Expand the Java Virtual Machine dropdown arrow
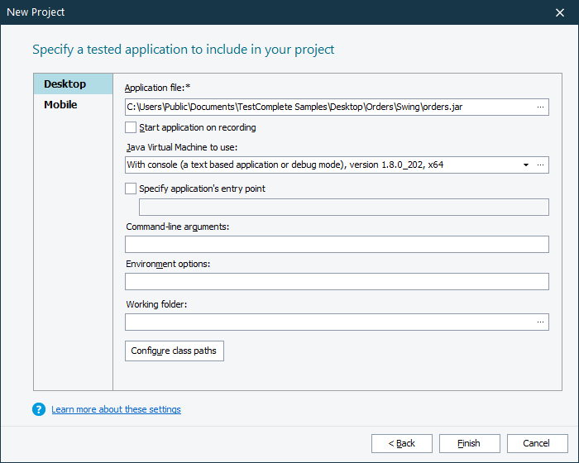Viewport: 579px width, 463px height. 525,165
